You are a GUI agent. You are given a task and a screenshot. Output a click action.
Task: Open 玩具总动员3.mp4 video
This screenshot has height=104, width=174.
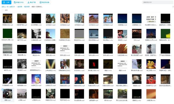[x=94, y=79]
